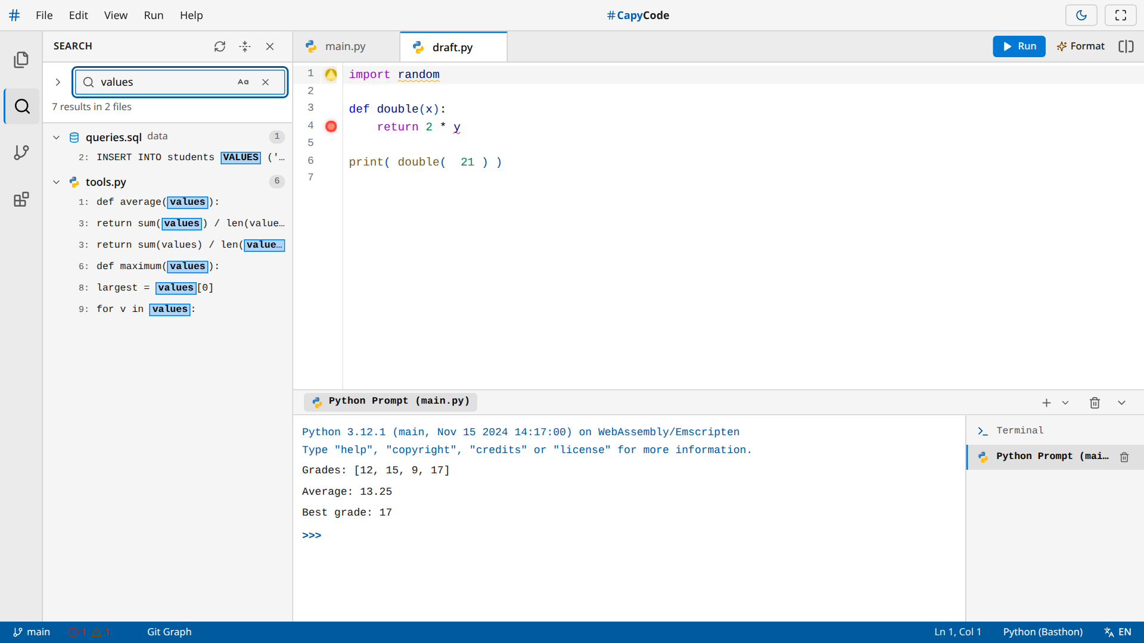The image size is (1144, 643).
Task: Open the View menu
Action: click(116, 15)
